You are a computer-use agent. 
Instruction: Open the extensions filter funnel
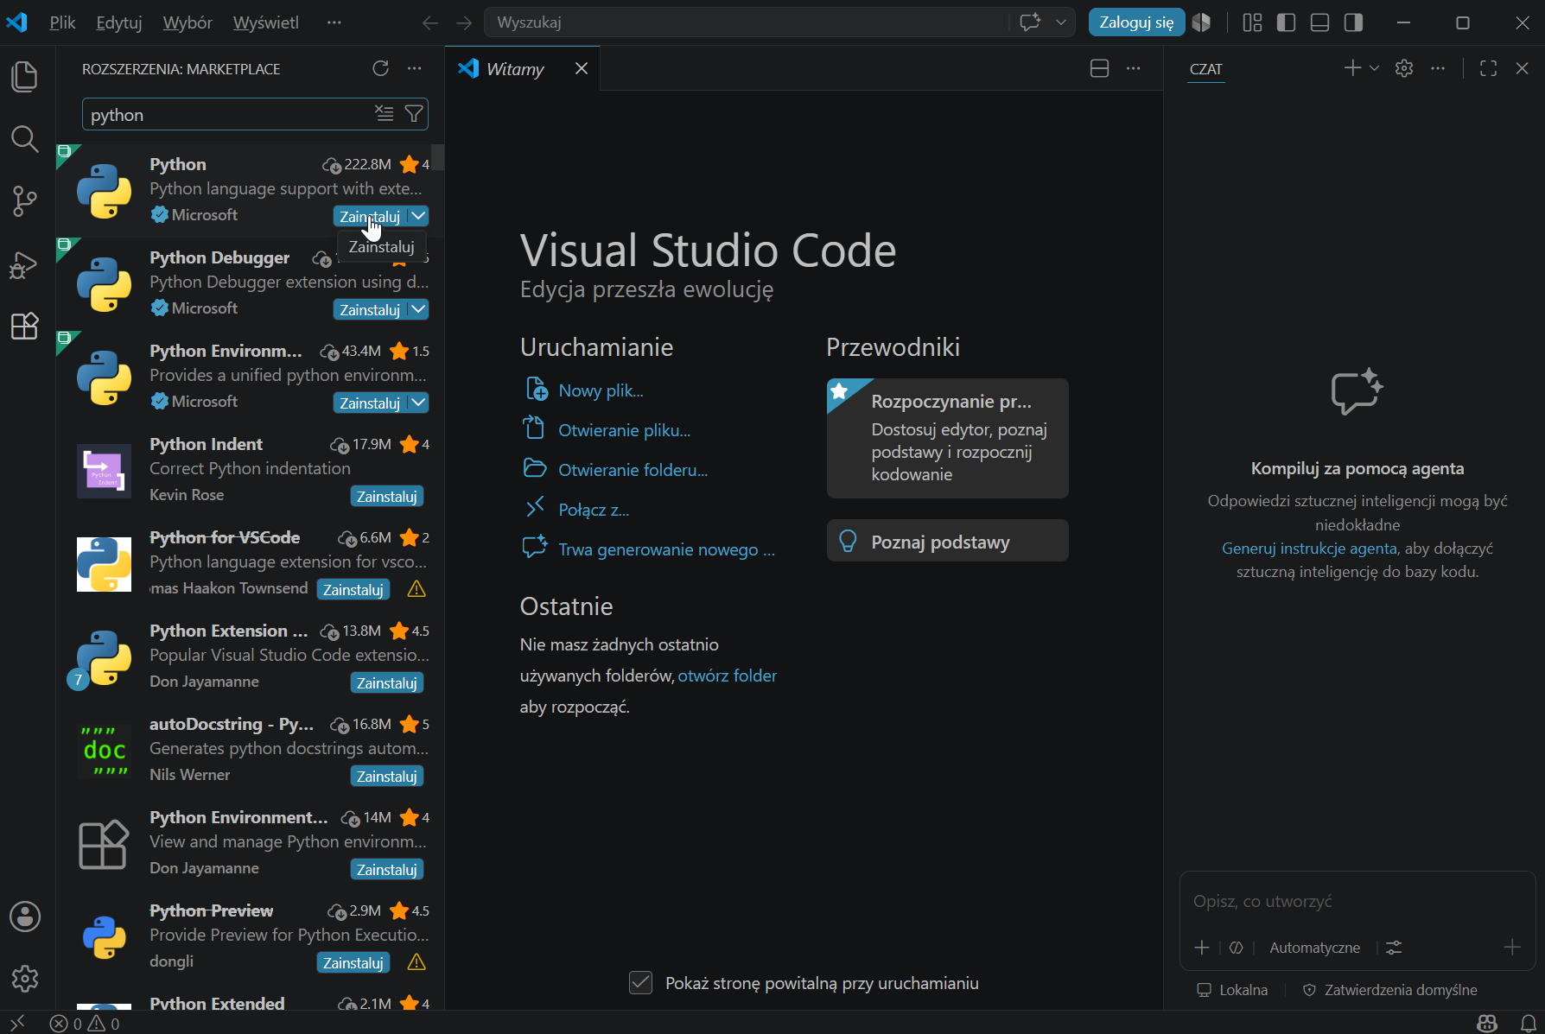pos(414,113)
